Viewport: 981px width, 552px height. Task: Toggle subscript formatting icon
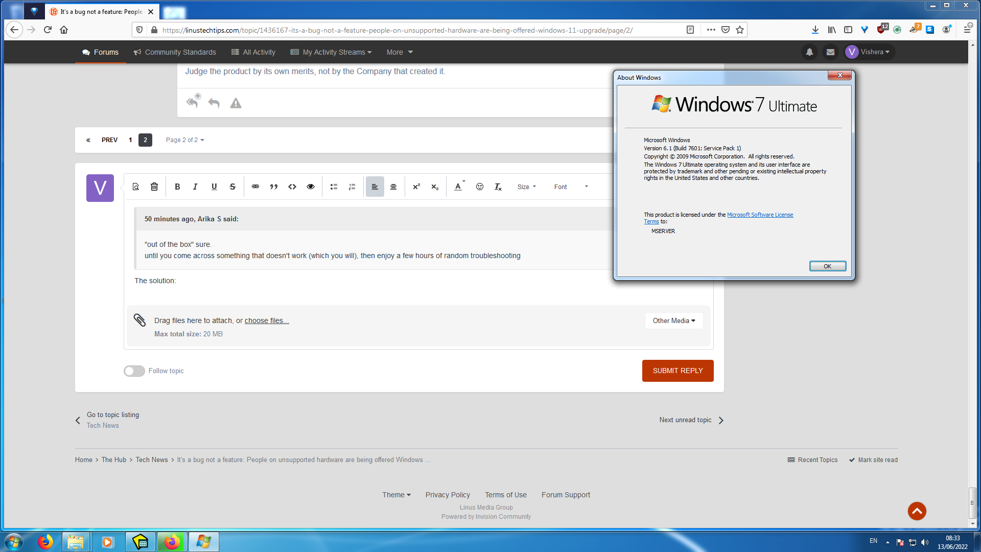[x=434, y=187]
